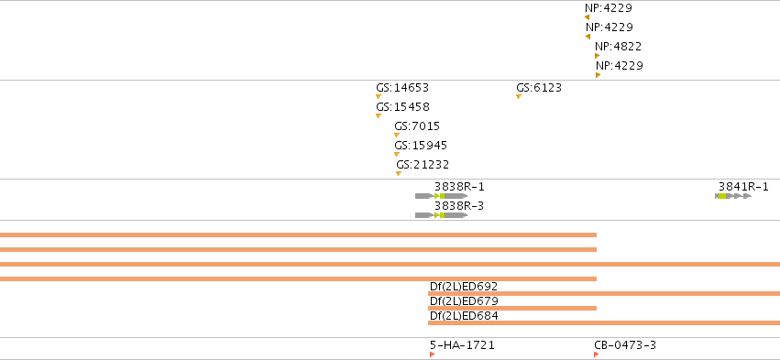Click the GS:15945 label
This screenshot has height=360, width=780.
pos(421,146)
